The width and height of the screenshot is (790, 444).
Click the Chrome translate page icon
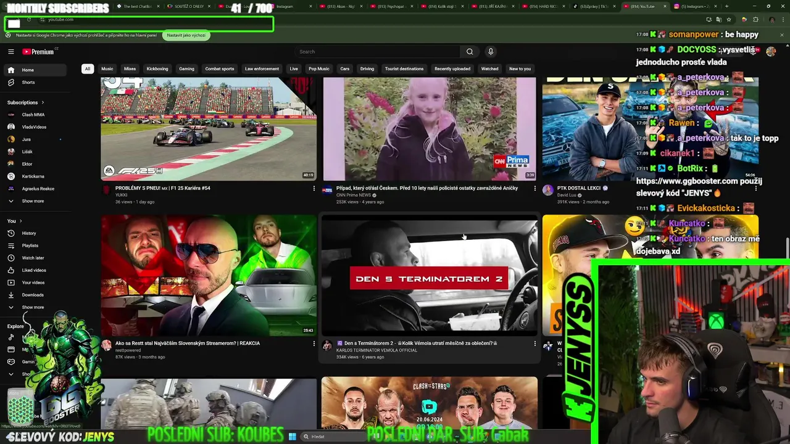pos(718,20)
